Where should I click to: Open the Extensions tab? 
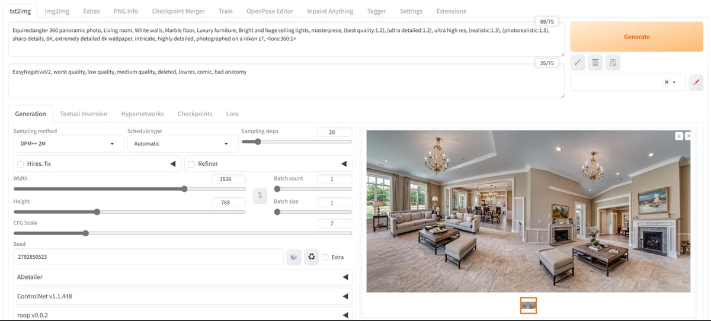pyautogui.click(x=451, y=11)
